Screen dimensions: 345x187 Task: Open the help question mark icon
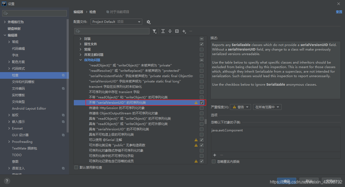pos(7,181)
